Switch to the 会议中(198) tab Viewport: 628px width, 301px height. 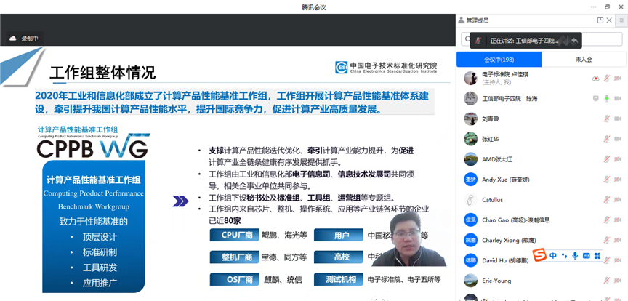click(x=499, y=60)
